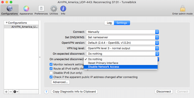Open the Configurations globe icon
Viewport: 194px width, 98px height.
[10, 9]
